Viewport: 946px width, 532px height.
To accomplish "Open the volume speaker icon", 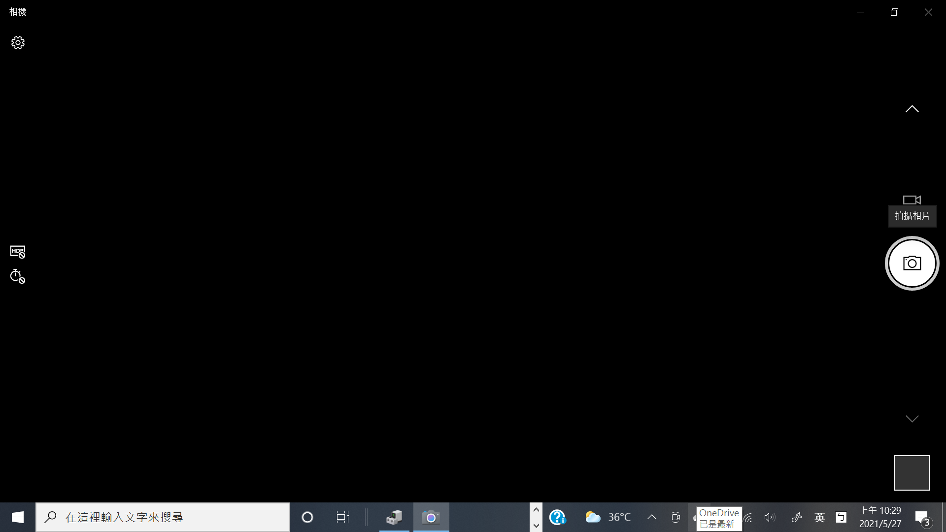I will (x=769, y=517).
